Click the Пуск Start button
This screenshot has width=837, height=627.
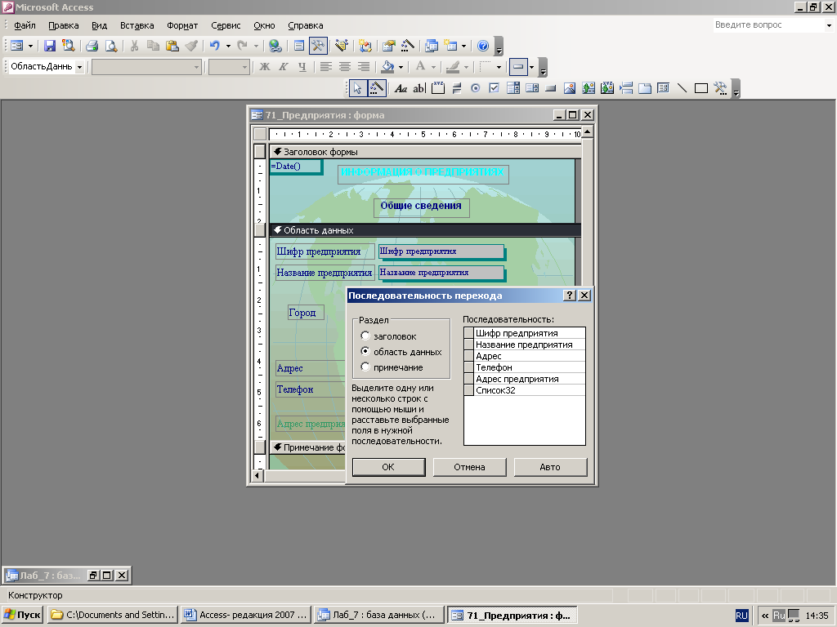coord(22,615)
